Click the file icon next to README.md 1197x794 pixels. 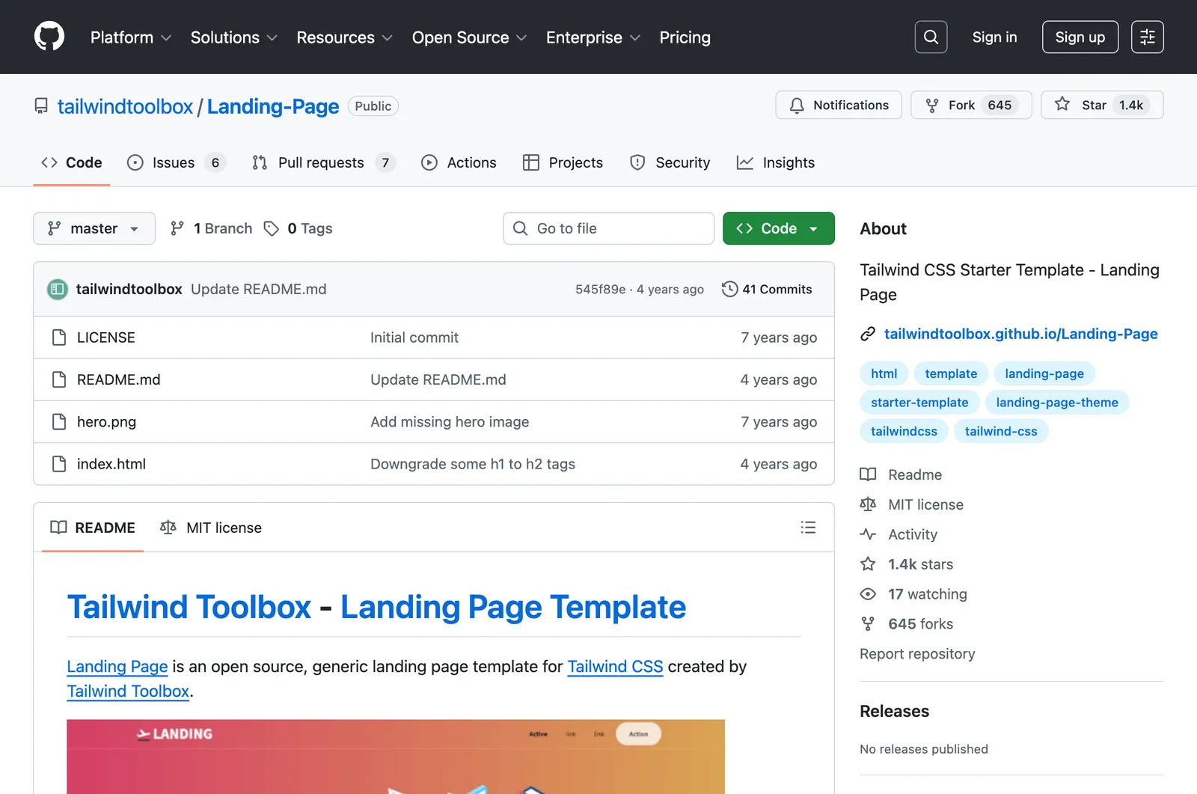click(x=59, y=379)
